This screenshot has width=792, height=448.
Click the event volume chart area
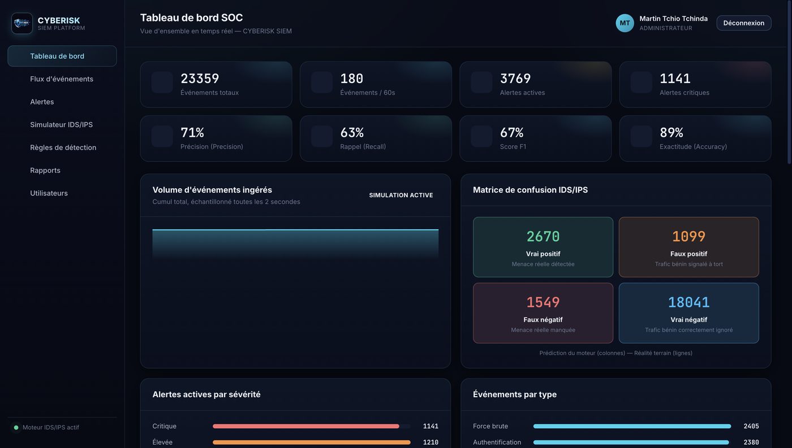pos(295,292)
